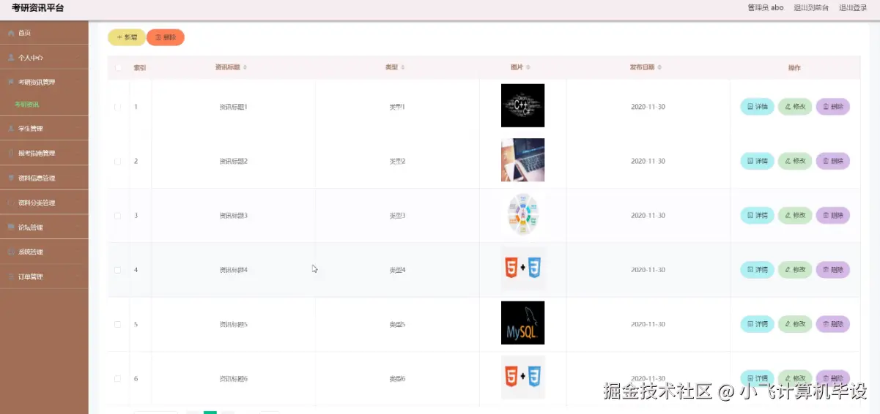Viewport: 880px width, 414px height.
Task: Click the 管理员 abo user label
Action: pos(766,8)
